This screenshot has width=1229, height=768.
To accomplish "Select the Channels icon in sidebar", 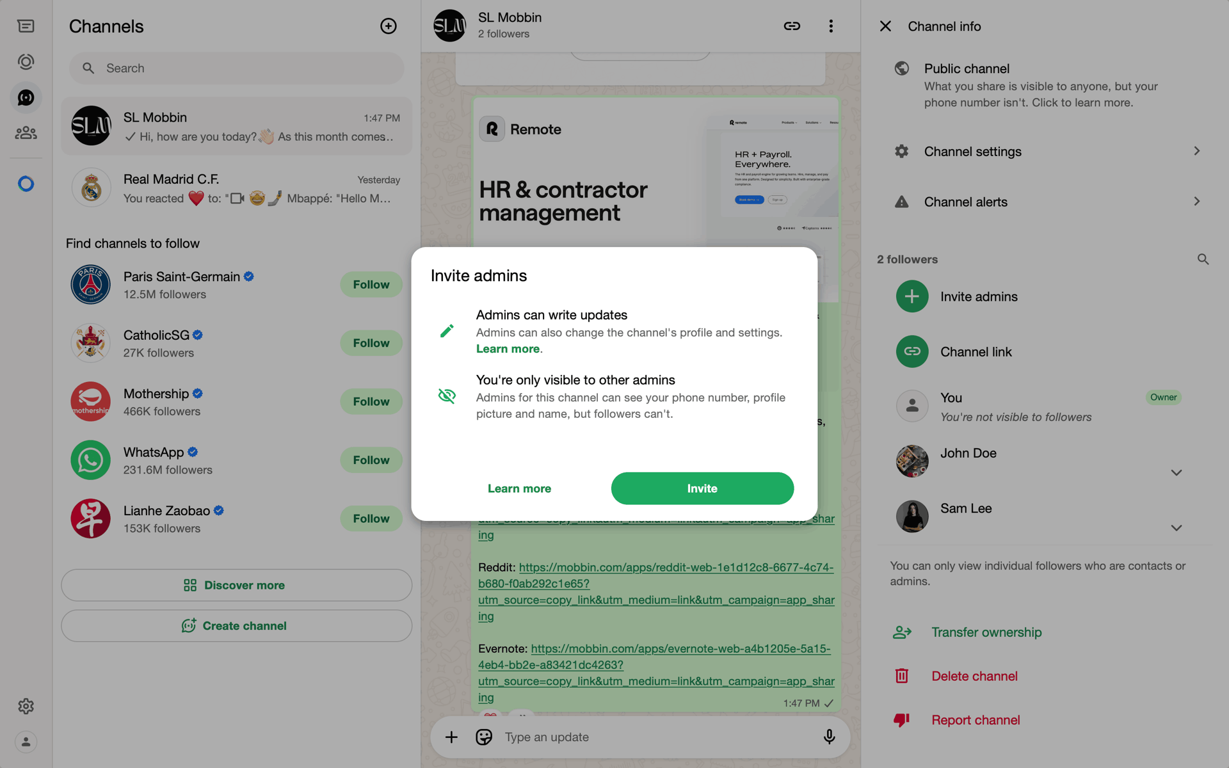I will 26,97.
